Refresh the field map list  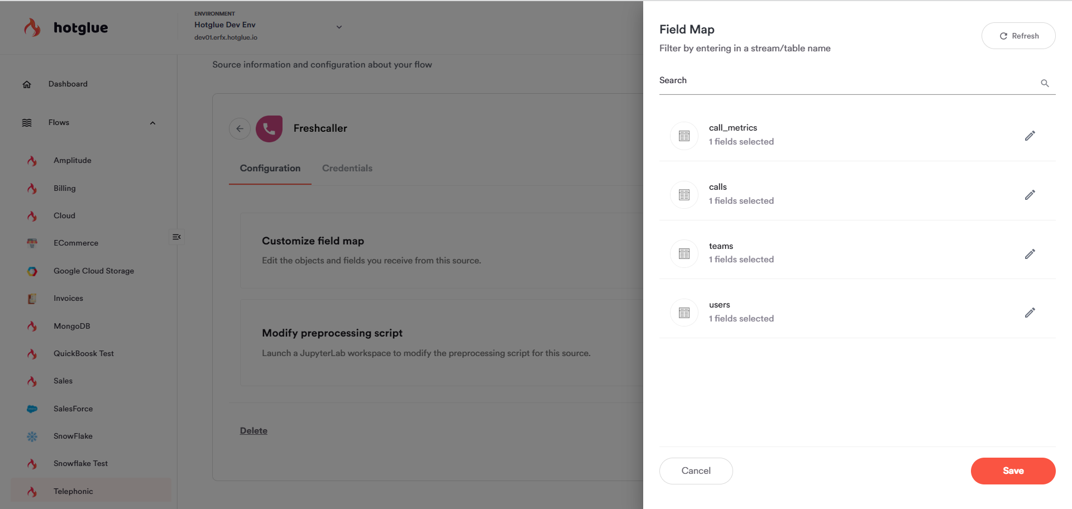[1018, 36]
